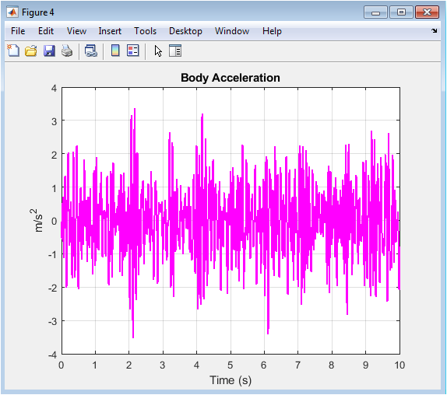This screenshot has width=447, height=395.
Task: Print the figure with the printer icon
Action: pyautogui.click(x=67, y=51)
